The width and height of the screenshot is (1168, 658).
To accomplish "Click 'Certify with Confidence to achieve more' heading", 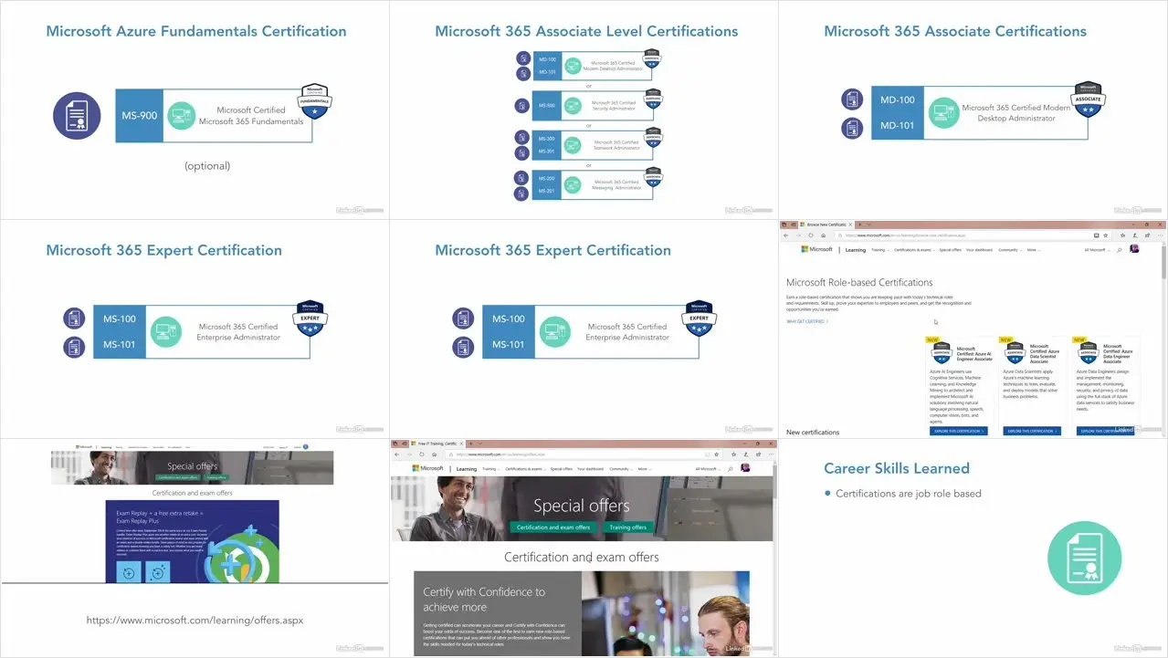I will coord(484,600).
